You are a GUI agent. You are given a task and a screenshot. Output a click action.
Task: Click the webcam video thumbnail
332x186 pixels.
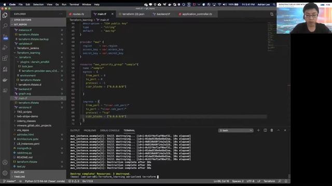[304, 18]
